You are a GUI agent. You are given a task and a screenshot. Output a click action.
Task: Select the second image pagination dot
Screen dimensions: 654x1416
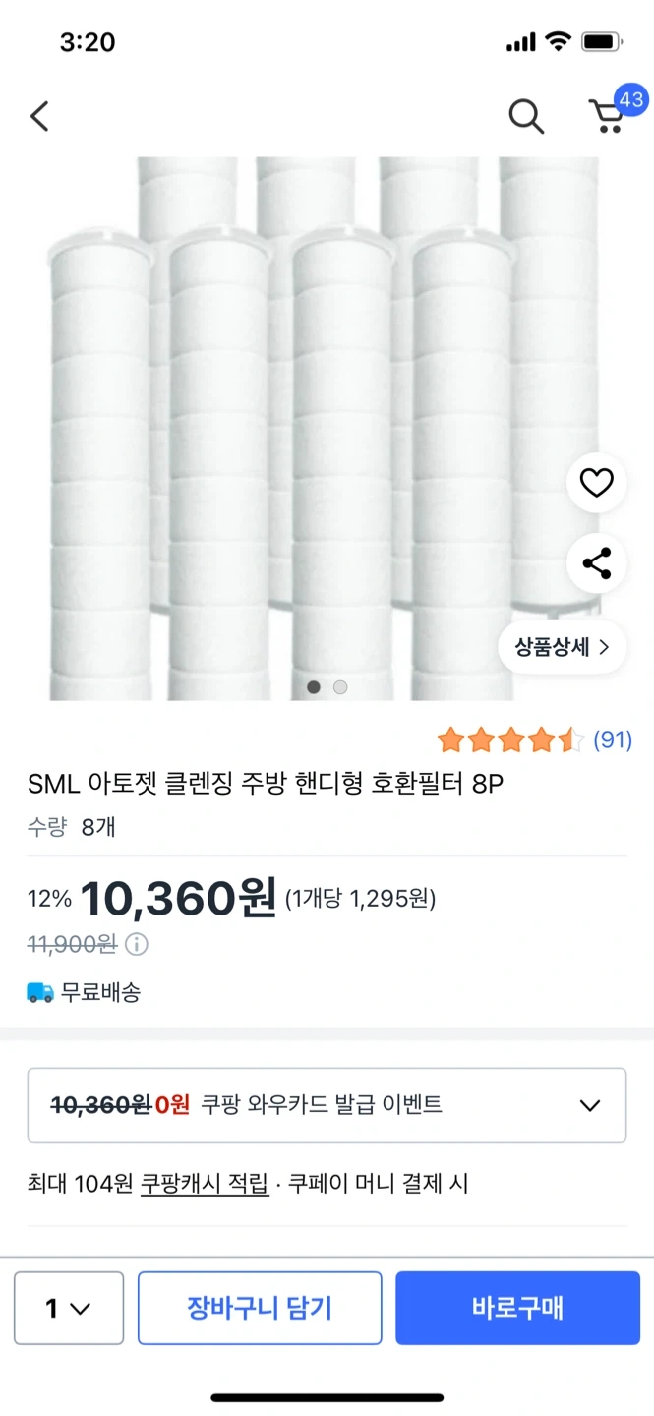pos(340,687)
